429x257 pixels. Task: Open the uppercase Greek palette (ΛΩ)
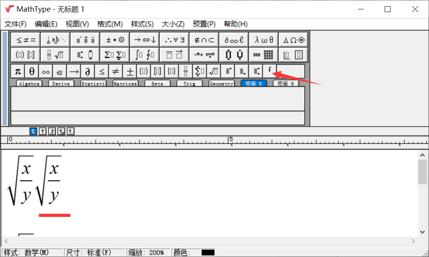pyautogui.click(x=293, y=40)
